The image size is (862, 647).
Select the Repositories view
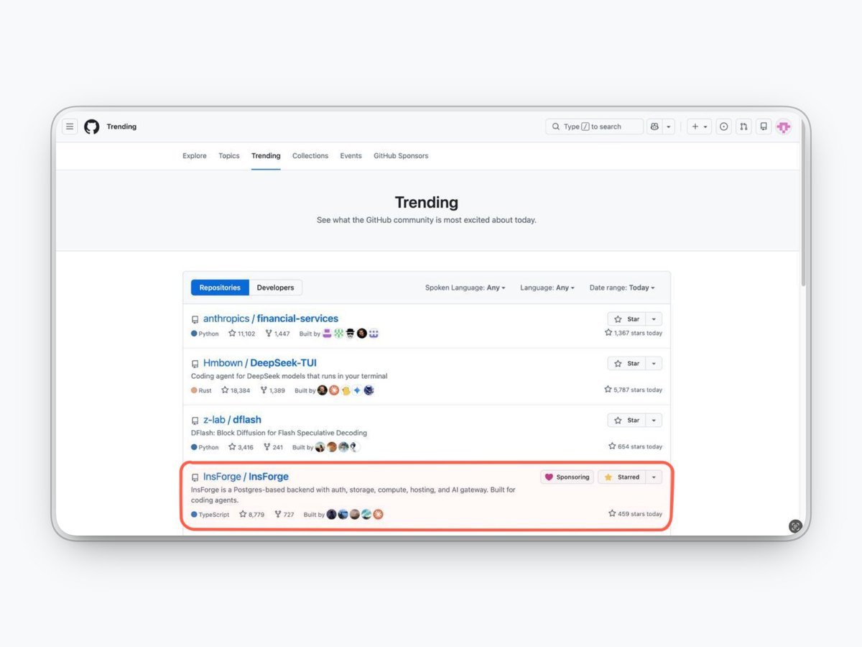click(220, 288)
